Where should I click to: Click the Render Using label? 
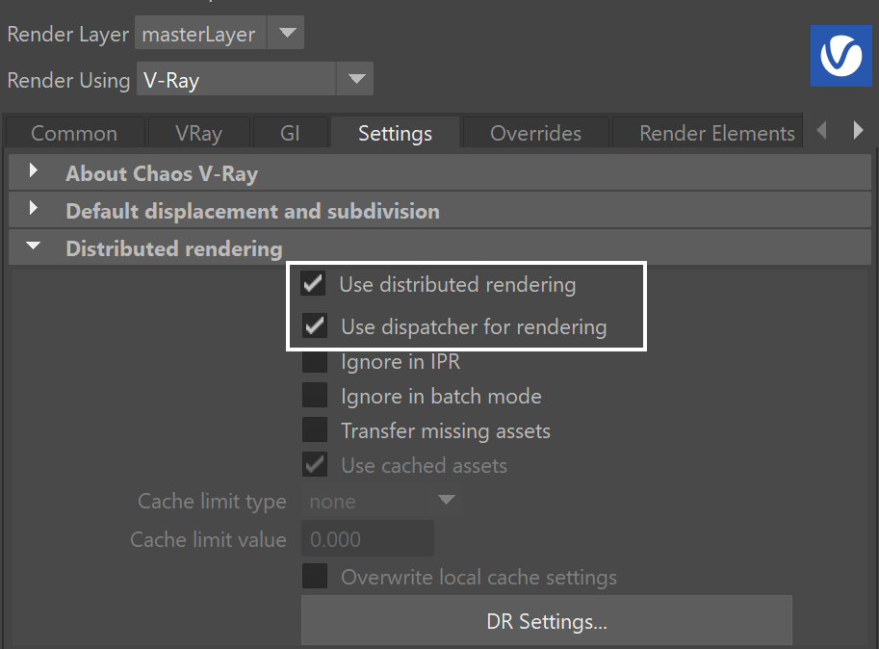tap(68, 80)
